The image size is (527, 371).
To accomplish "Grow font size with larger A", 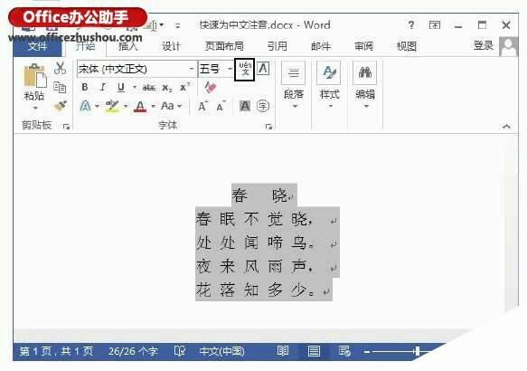I will pyautogui.click(x=202, y=106).
